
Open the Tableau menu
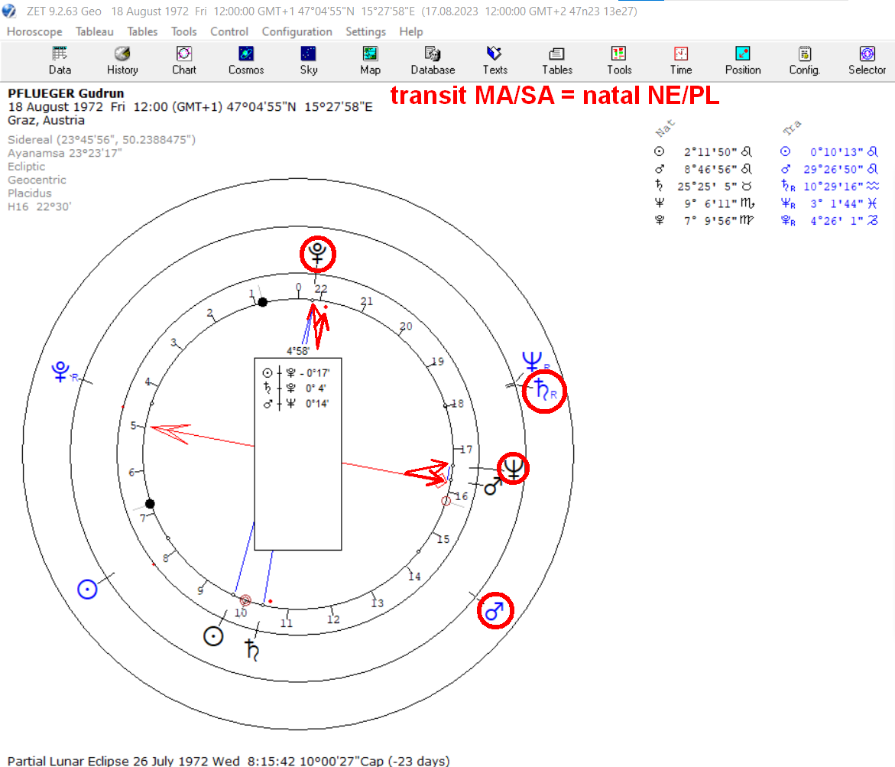point(94,31)
